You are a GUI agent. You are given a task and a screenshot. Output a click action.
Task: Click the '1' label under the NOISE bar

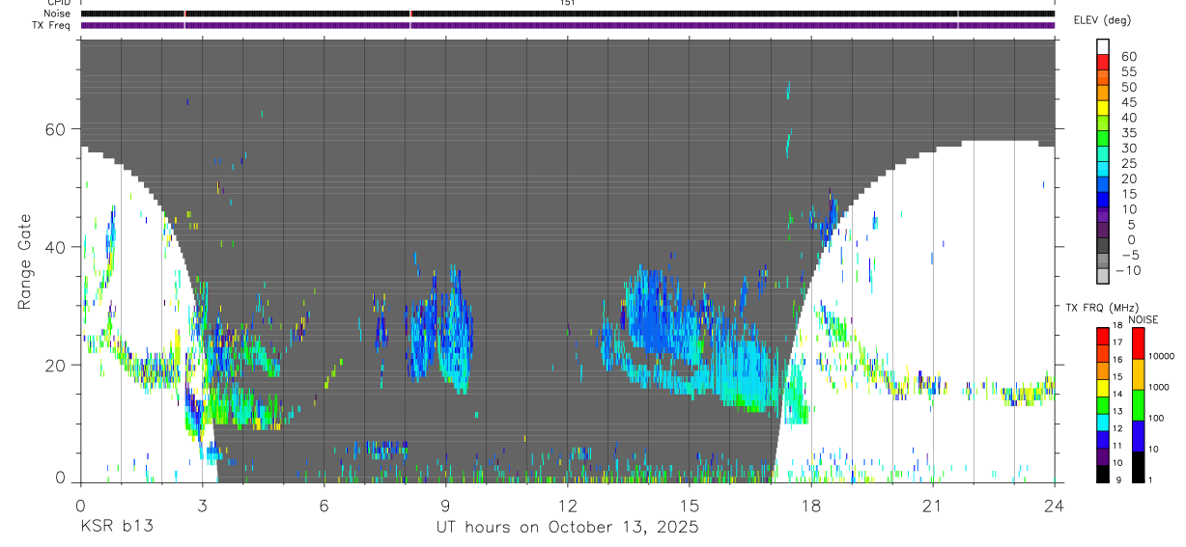tap(1152, 479)
